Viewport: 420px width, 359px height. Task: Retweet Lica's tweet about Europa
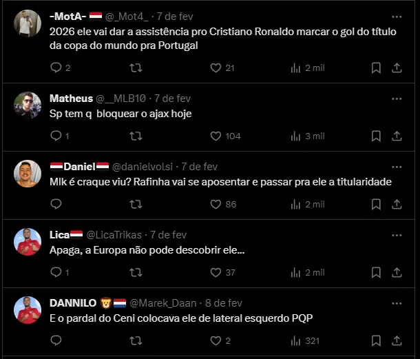[136, 272]
